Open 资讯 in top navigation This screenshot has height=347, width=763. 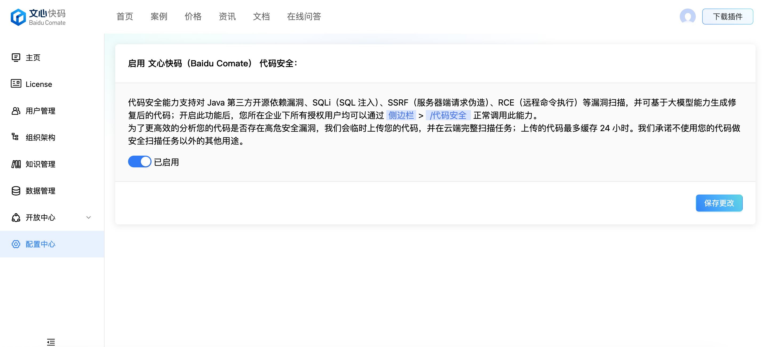click(227, 17)
